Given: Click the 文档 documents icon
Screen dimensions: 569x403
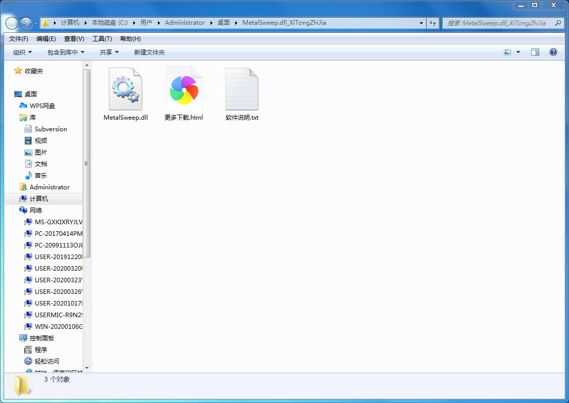Looking at the screenshot, I should [x=28, y=164].
